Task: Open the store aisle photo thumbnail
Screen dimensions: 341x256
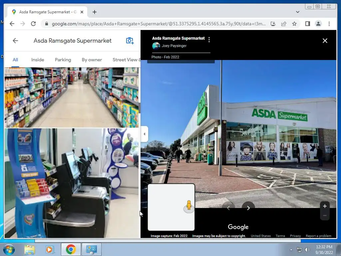Action: [72, 97]
